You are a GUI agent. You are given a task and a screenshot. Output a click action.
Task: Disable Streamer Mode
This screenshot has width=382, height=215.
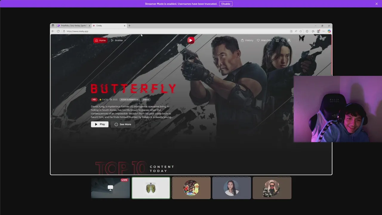[x=226, y=4]
